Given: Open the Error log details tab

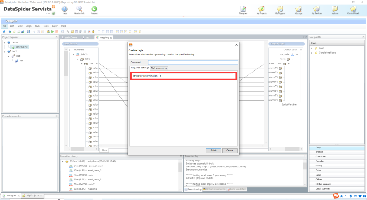Looking at the screenshot, I should (x=237, y=189).
